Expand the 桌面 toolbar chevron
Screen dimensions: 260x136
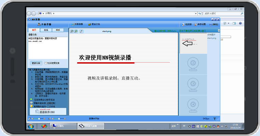click(178, 125)
